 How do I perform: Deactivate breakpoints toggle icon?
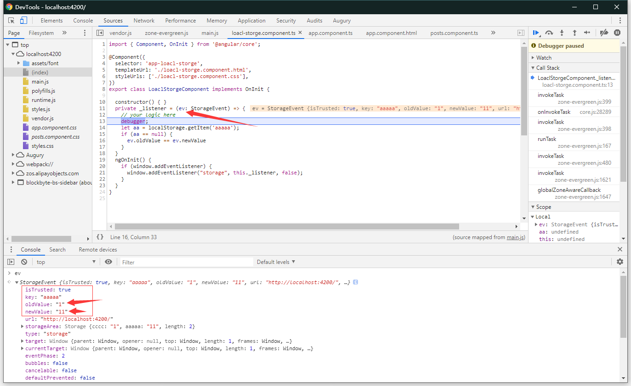(x=604, y=33)
